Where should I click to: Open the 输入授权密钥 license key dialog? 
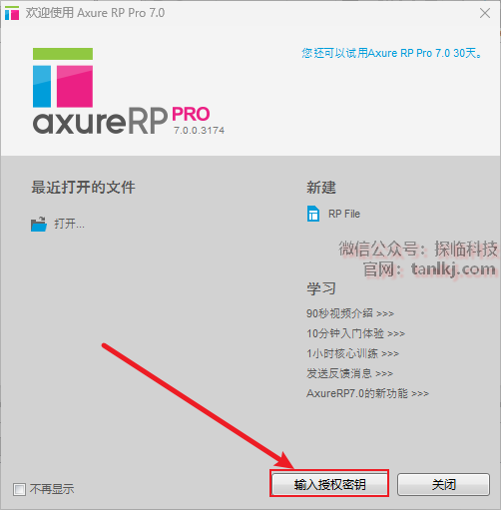tap(329, 484)
